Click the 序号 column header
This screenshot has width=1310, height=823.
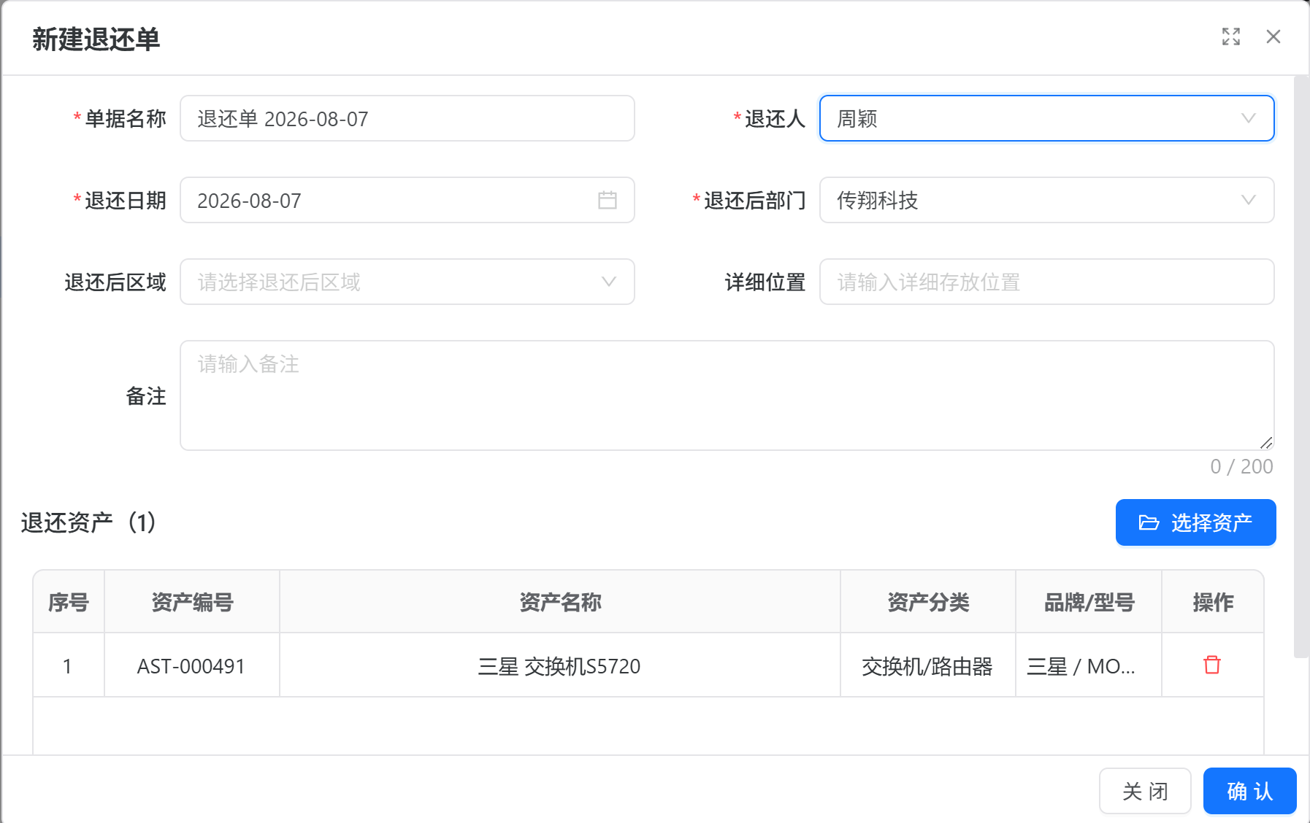pyautogui.click(x=69, y=602)
